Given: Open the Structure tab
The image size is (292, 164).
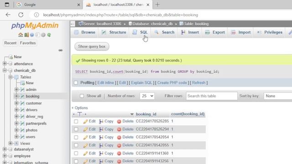Looking at the screenshot, I should [114, 32].
